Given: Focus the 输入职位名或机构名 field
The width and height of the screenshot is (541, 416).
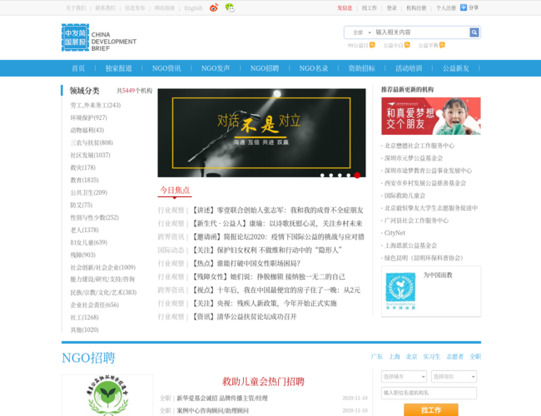Looking at the screenshot, I should point(429,393).
